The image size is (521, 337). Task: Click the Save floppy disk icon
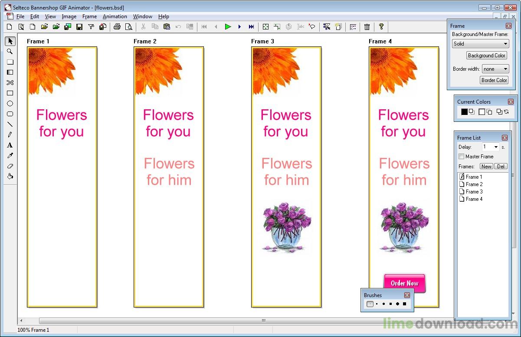(x=79, y=27)
